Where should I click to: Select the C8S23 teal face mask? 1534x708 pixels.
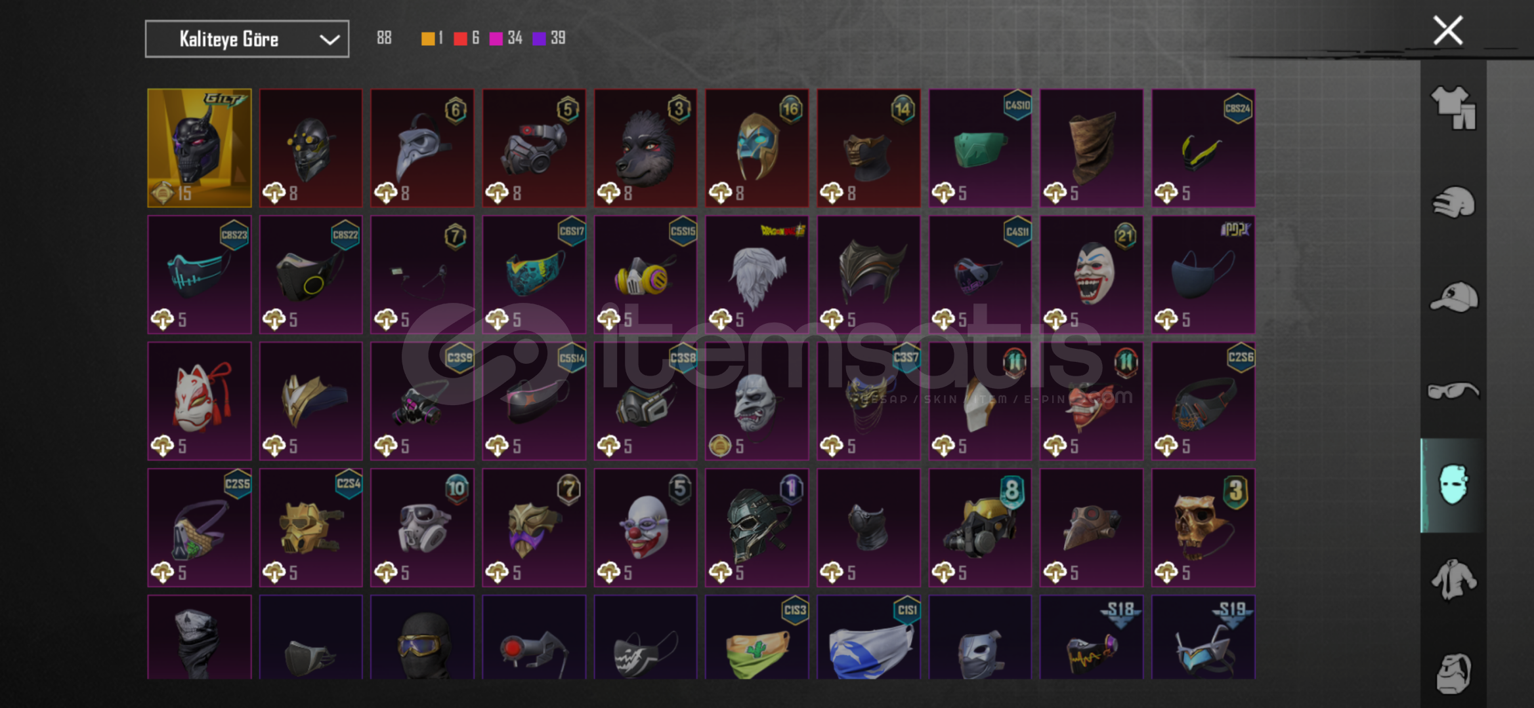(200, 275)
